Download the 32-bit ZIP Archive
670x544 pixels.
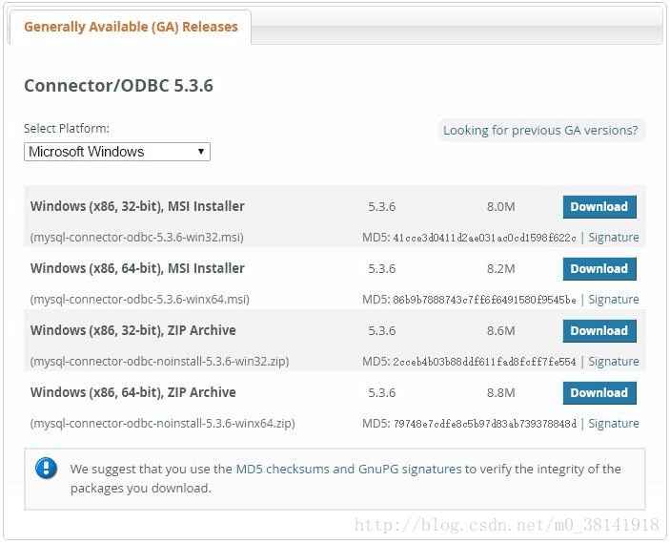599,331
